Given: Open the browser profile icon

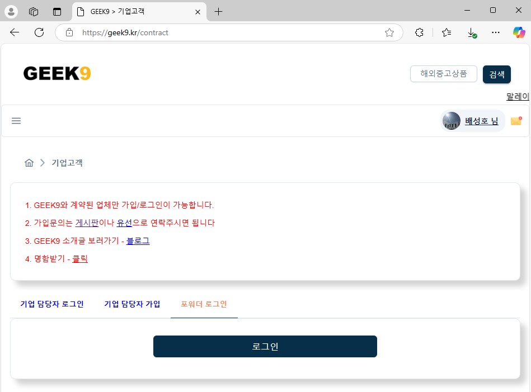Looking at the screenshot, I should 11,12.
